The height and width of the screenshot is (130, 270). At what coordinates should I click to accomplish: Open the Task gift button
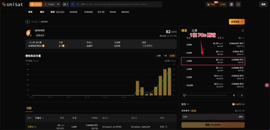click(211, 4)
